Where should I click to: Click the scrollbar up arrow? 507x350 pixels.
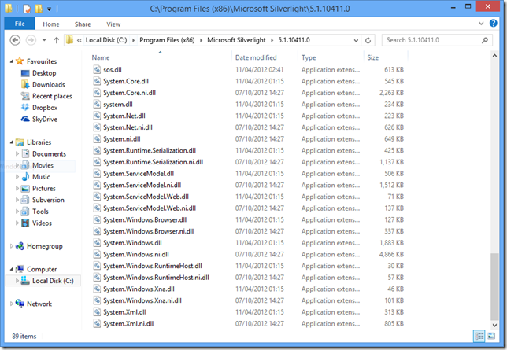(x=494, y=56)
